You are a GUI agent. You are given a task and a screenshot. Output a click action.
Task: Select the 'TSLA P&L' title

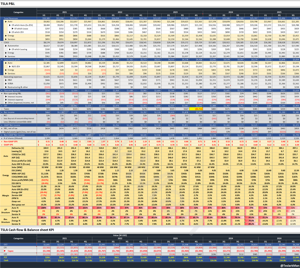(7, 3)
